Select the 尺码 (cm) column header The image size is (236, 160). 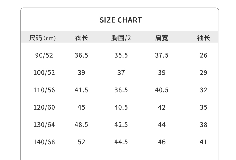pos(42,38)
